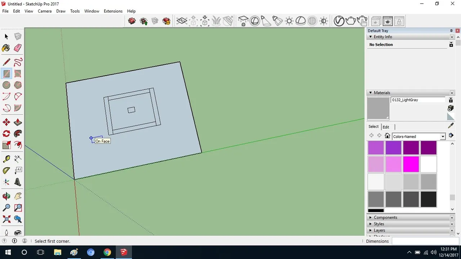Click the materials back arrow

[x=371, y=136]
